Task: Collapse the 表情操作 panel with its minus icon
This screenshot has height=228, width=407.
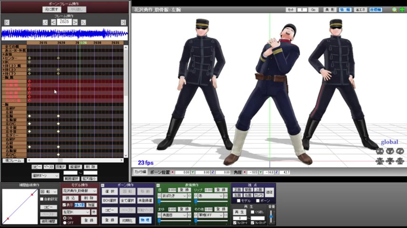Action: [158, 185]
